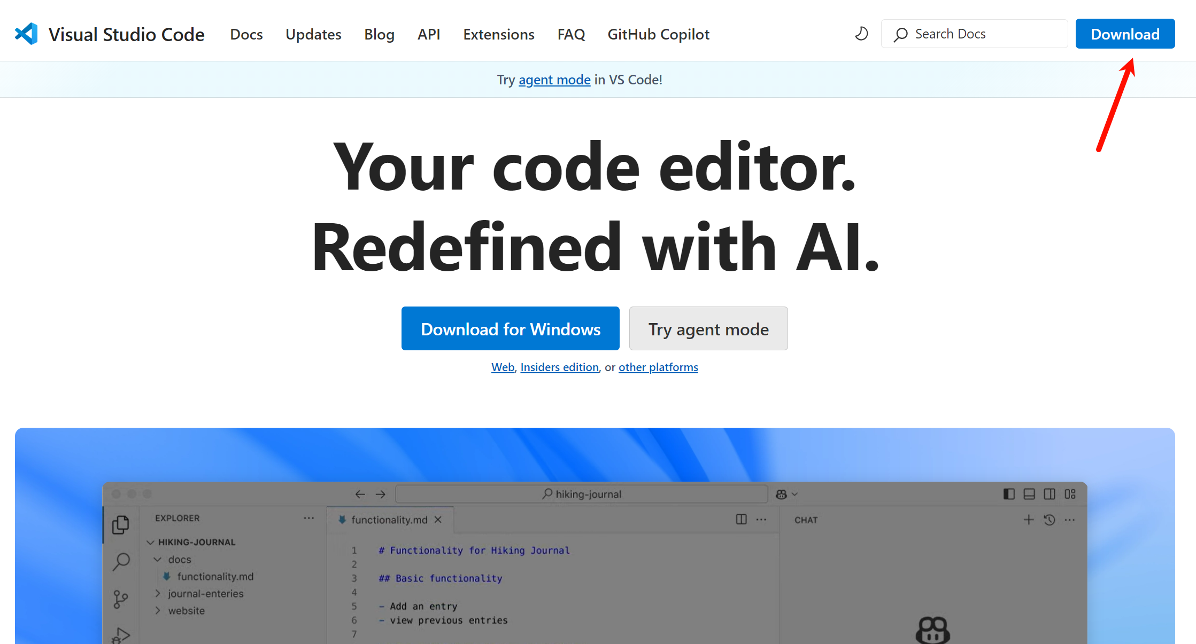Collapse the HIKING-JOURNAL root folder
Image resolution: width=1196 pixels, height=644 pixels.
(x=151, y=542)
